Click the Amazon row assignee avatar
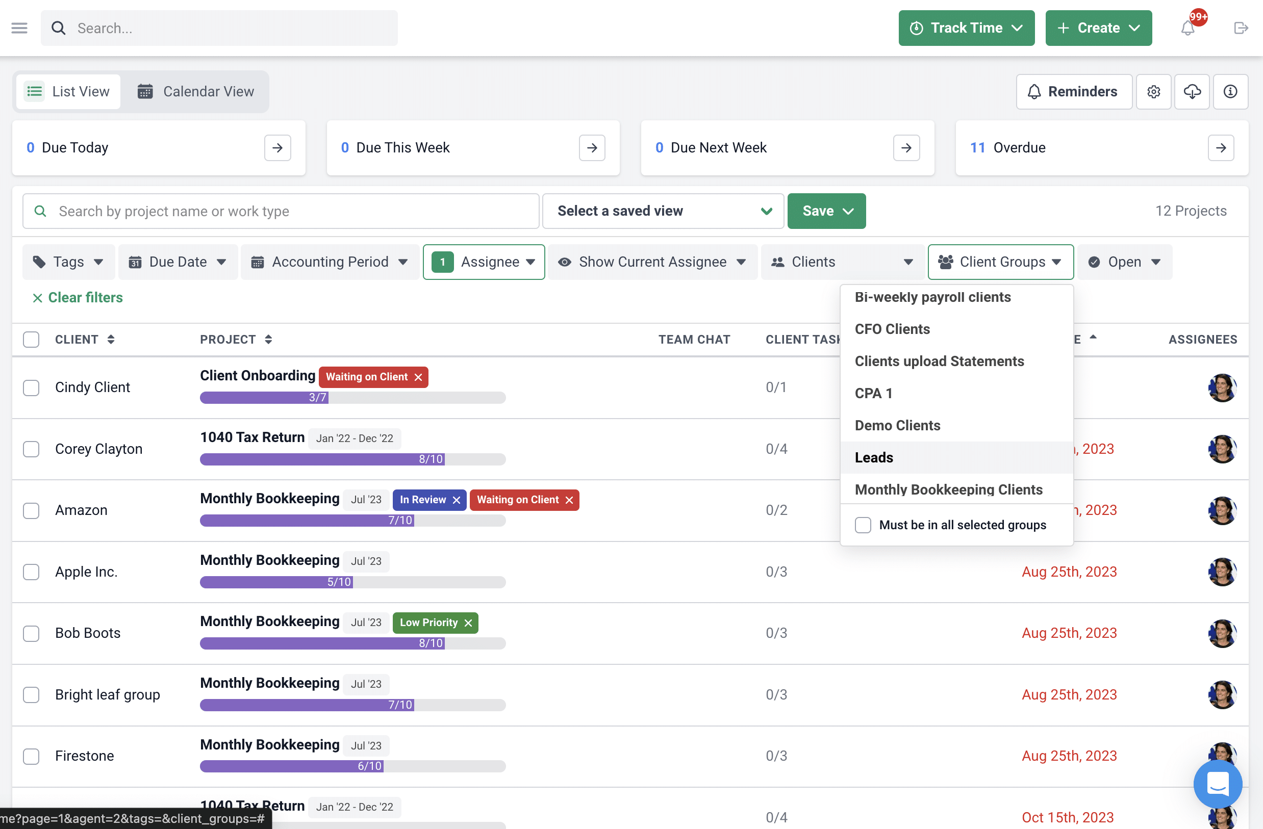The width and height of the screenshot is (1263, 829). [x=1222, y=511]
